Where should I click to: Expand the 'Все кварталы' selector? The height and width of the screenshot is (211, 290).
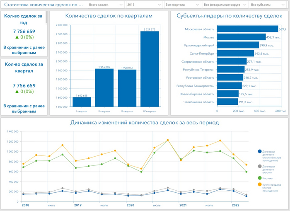click(183, 5)
